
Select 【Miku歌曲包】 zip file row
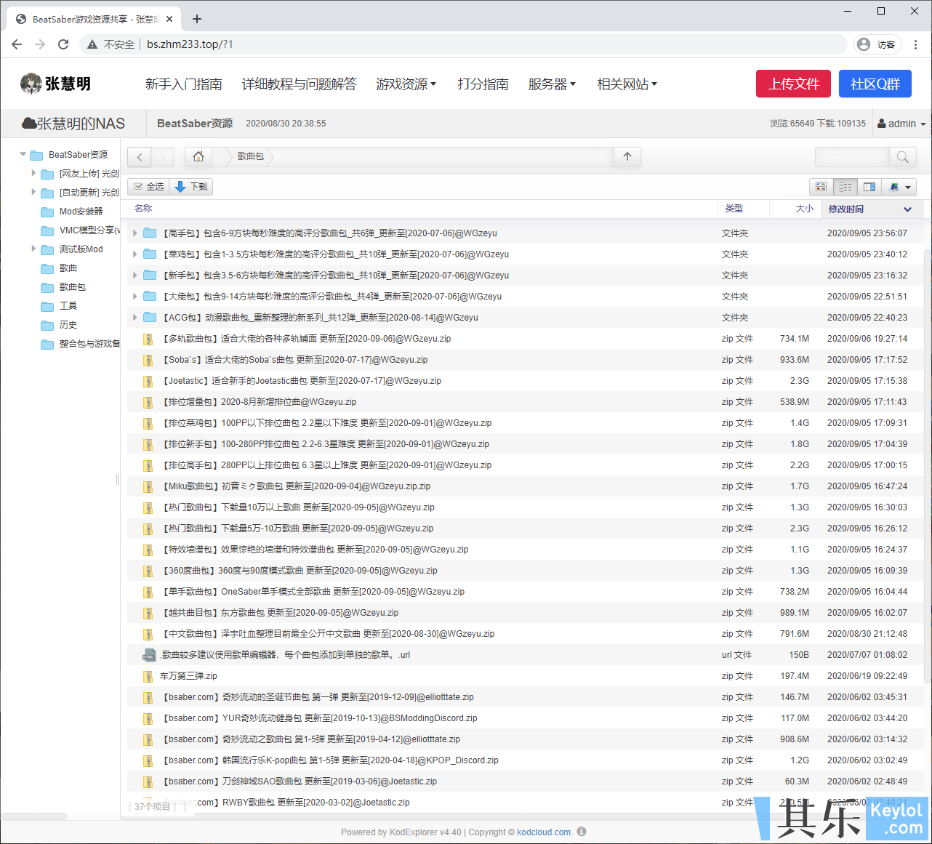[x=526, y=486]
